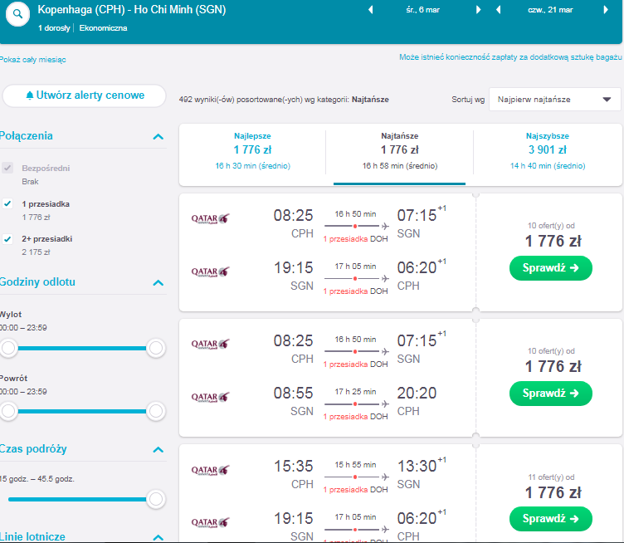Uncheck the 2+ przesiadki checkbox
The height and width of the screenshot is (543, 624).
click(7, 238)
